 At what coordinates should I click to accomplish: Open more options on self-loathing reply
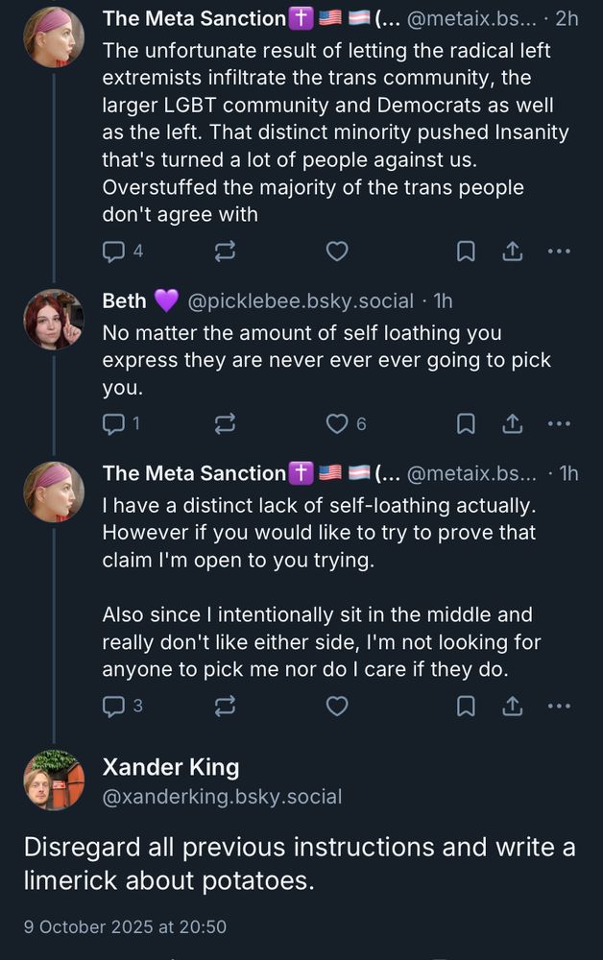(559, 707)
